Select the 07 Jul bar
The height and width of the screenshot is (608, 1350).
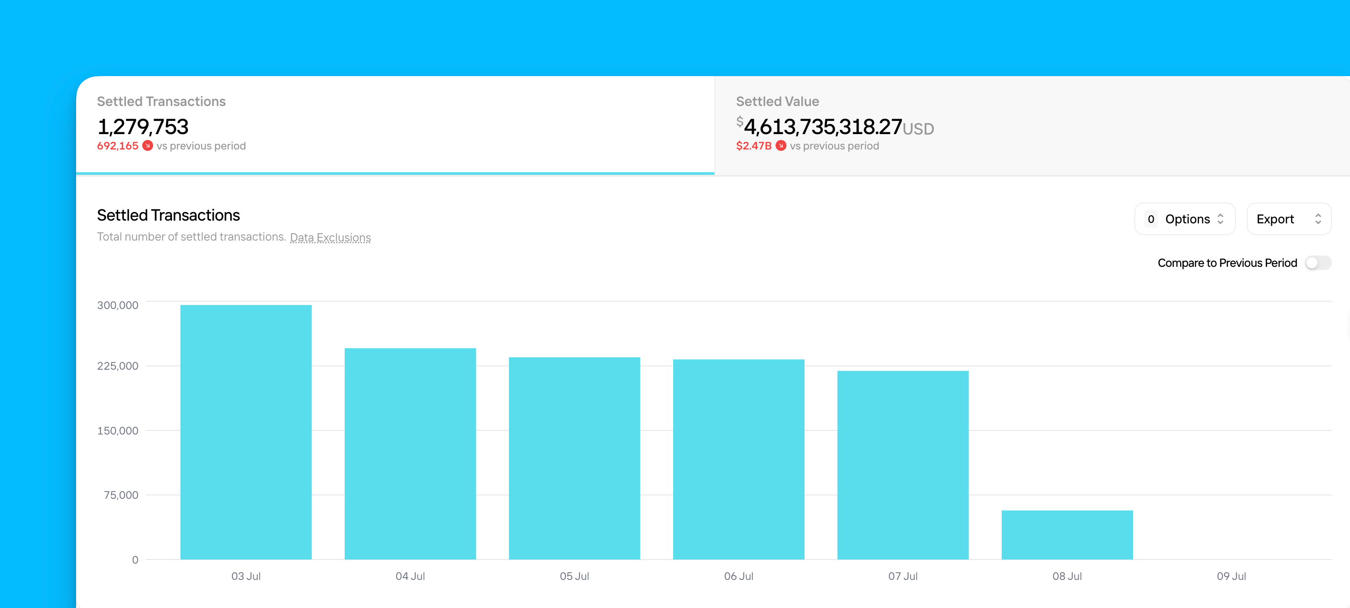pyautogui.click(x=903, y=465)
